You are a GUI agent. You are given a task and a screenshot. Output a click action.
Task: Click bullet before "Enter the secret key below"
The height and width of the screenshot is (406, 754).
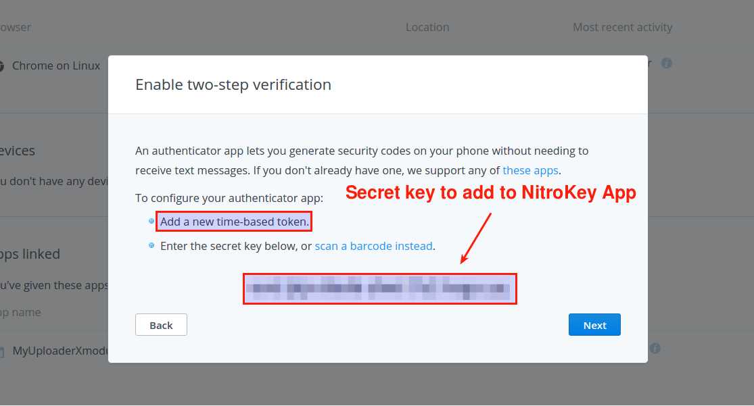pos(151,245)
